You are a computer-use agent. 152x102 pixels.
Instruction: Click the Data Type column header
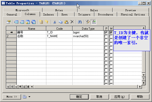88,29
